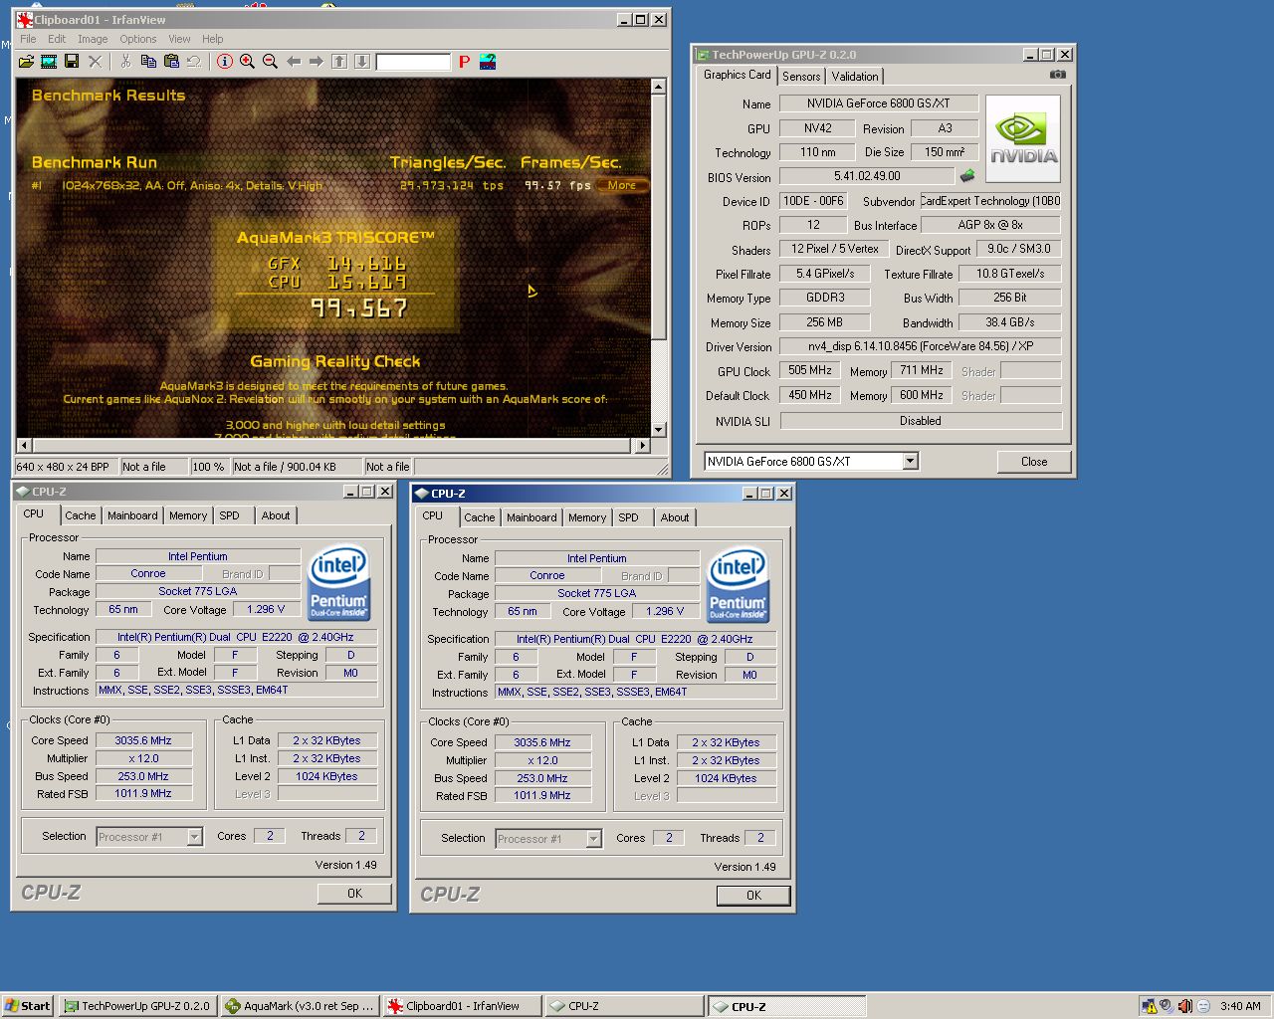Click the IrfanView horizontal scrollbar right arrow

coord(642,445)
